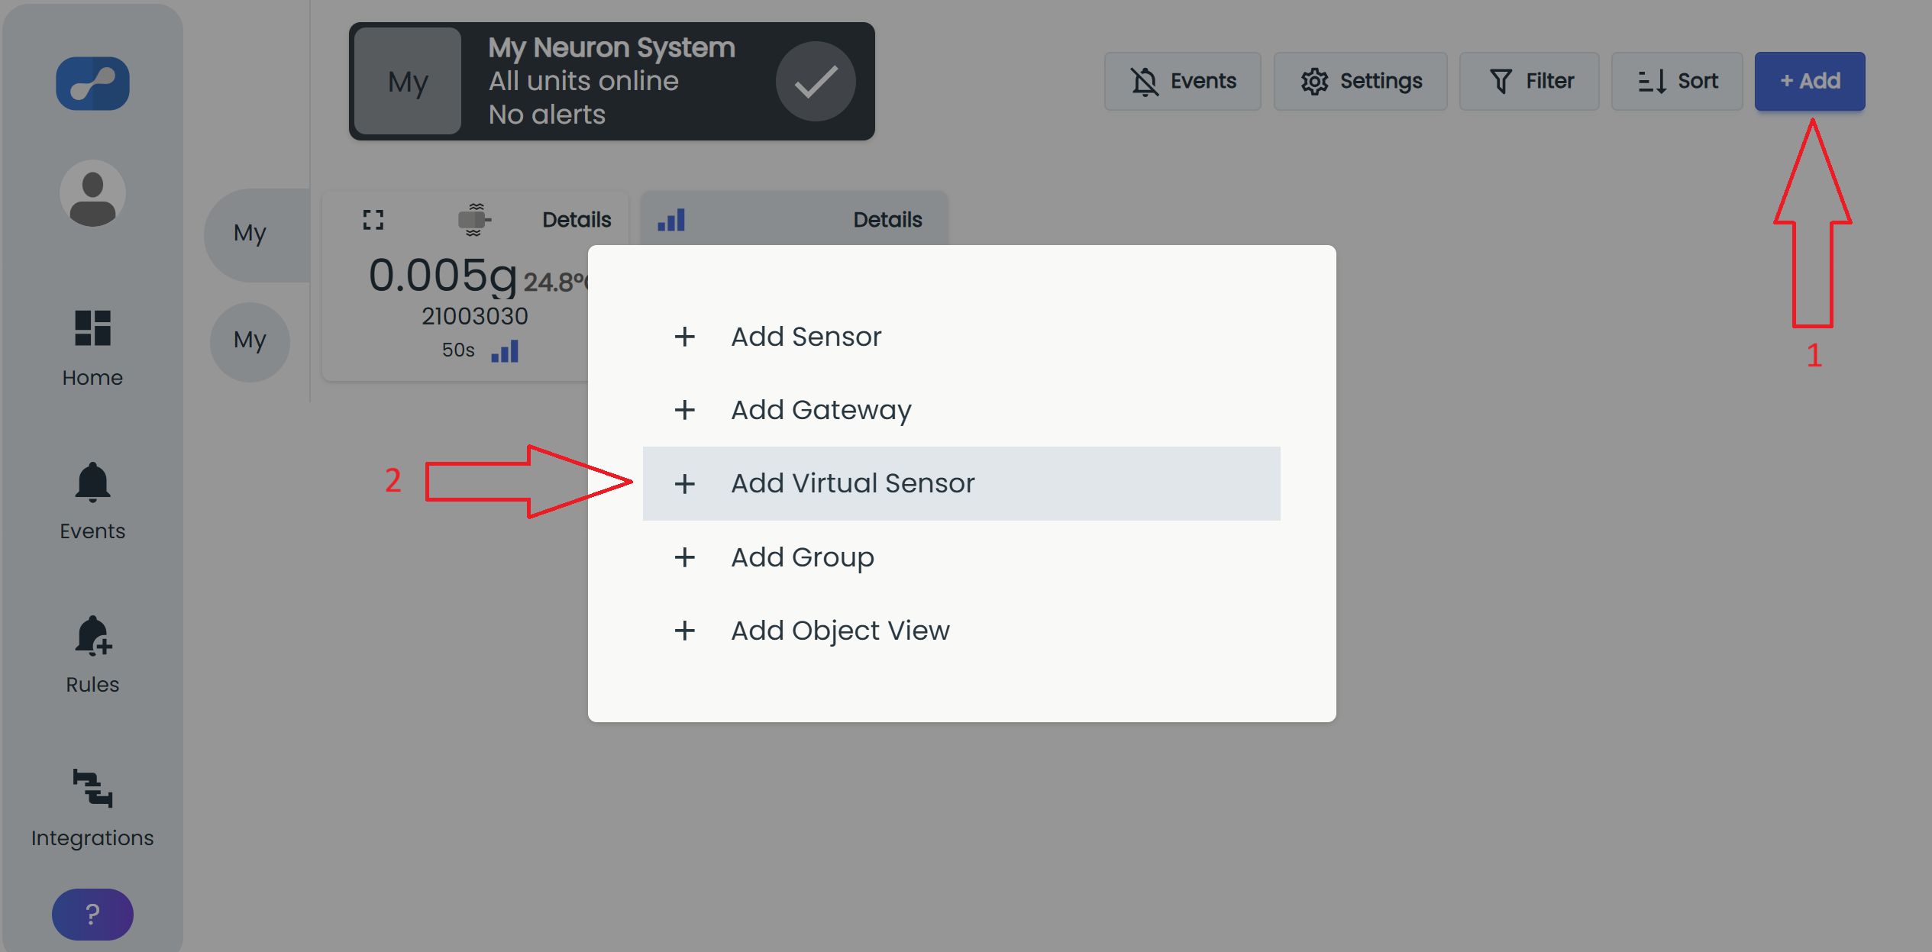1932x952 pixels.
Task: Open the user profile avatar
Action: [92, 193]
